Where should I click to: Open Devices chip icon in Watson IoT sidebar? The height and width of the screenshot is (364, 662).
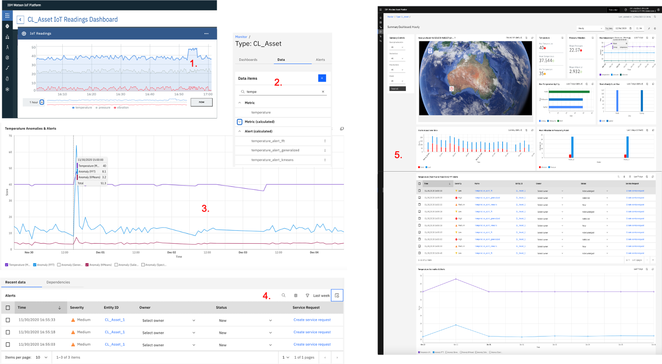pos(7,27)
